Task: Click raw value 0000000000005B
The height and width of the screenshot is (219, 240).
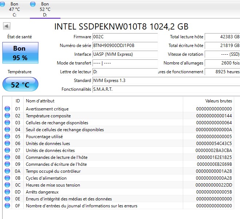Action: (214, 192)
